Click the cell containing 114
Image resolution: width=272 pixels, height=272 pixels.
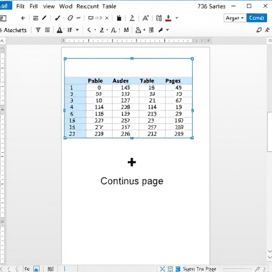(99, 107)
